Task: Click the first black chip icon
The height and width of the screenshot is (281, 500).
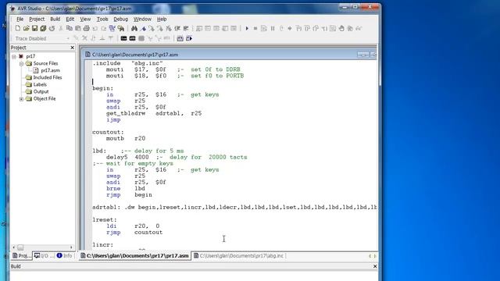Action: click(x=123, y=38)
